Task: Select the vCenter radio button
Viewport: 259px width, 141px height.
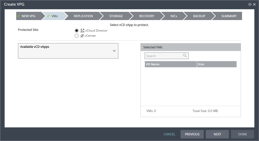Action: tap(76, 36)
